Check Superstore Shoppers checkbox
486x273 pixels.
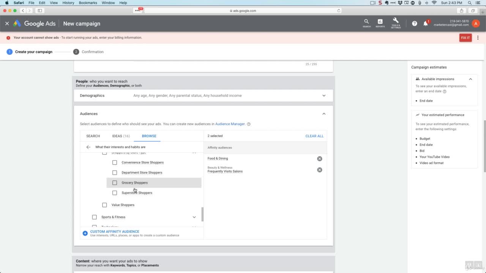pyautogui.click(x=115, y=193)
